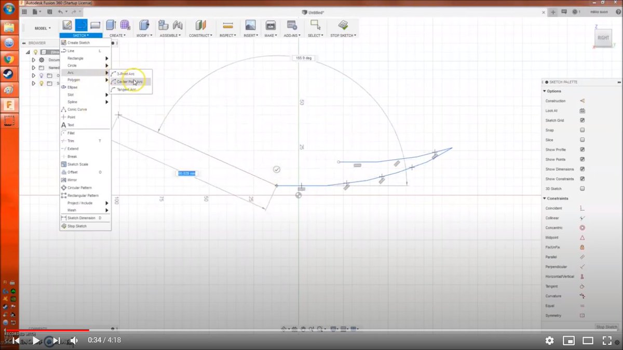Expand the Document Settings browser node
Image resolution: width=623 pixels, height=350 pixels.
click(33, 60)
